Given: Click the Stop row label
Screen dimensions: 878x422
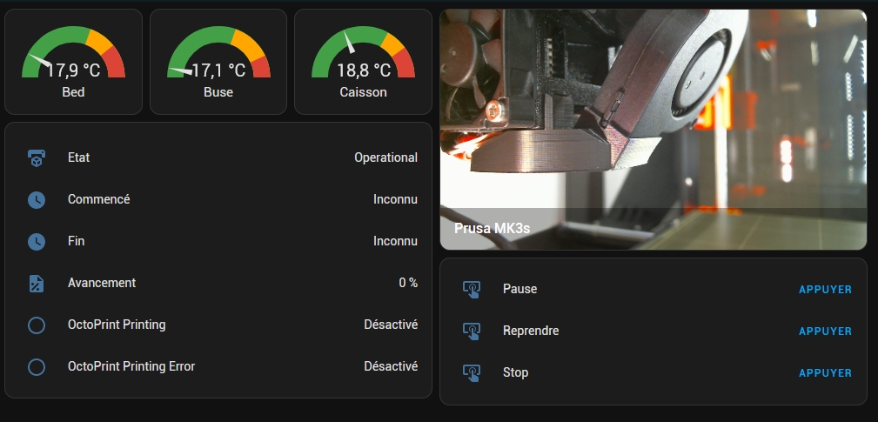Looking at the screenshot, I should (516, 372).
